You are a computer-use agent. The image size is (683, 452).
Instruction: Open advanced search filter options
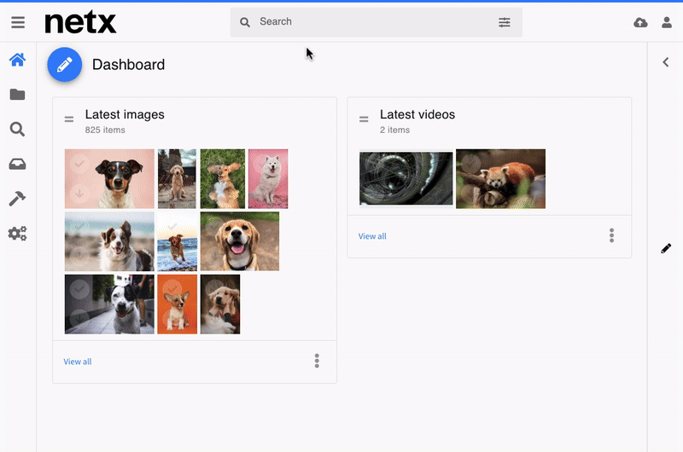(505, 22)
